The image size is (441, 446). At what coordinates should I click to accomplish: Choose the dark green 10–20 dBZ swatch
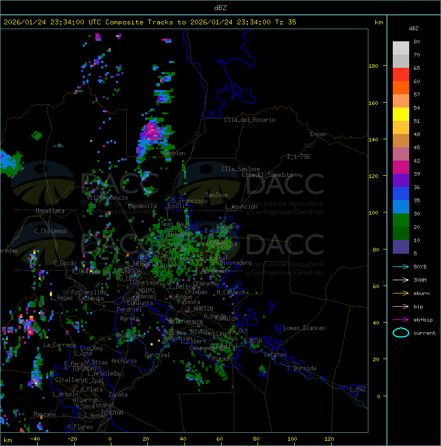pyautogui.click(x=401, y=233)
